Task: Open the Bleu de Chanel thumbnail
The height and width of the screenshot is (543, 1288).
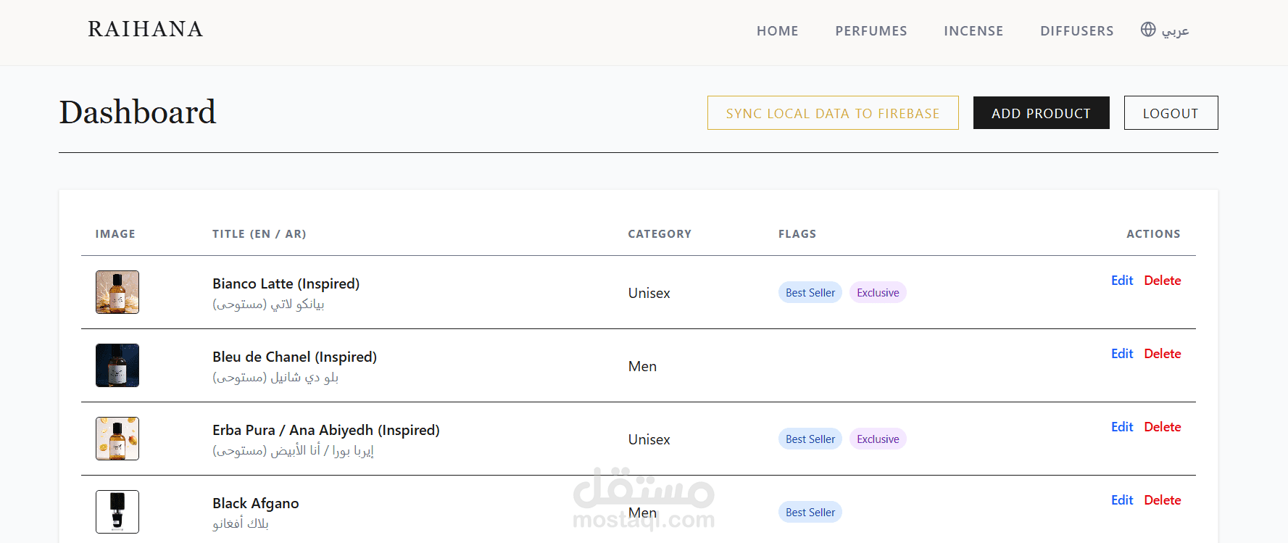Action: coord(117,365)
